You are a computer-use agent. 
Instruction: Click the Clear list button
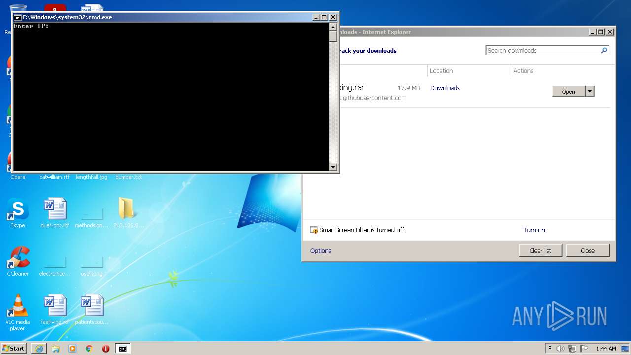tap(540, 250)
